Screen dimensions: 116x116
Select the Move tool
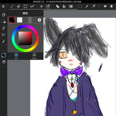[42, 6]
